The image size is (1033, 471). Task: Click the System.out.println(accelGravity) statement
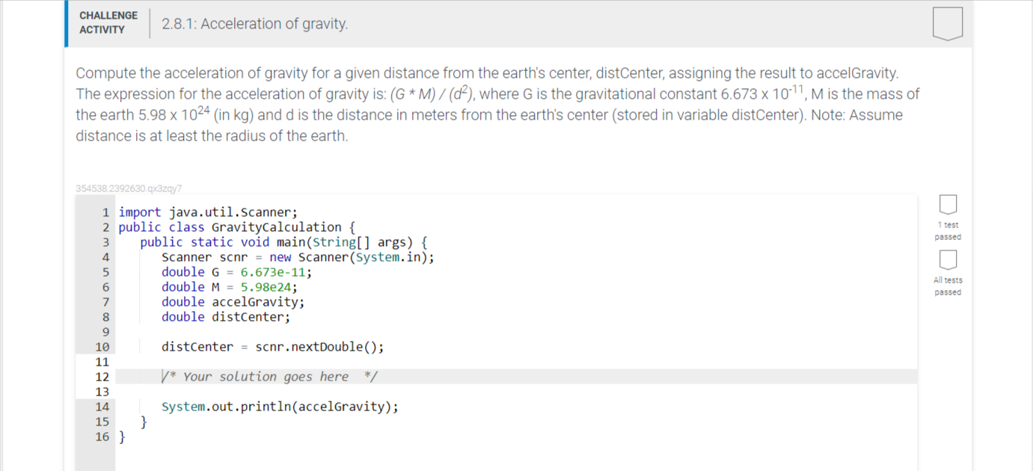[279, 406]
